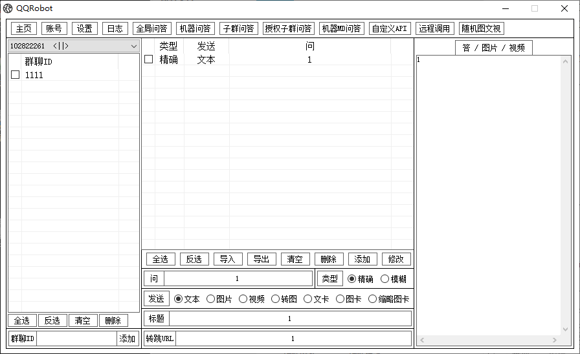Select the 缩略图卡 radio option

372,299
